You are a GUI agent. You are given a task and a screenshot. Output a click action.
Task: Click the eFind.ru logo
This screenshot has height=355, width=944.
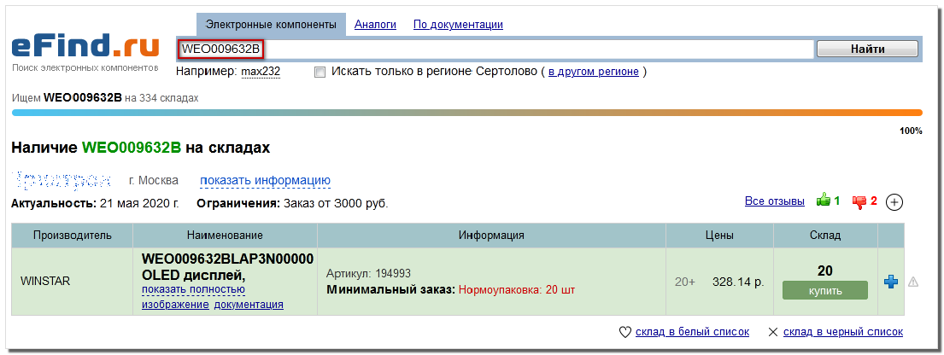tap(85, 47)
